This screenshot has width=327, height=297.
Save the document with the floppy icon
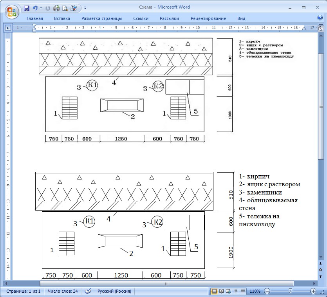tap(27, 8)
